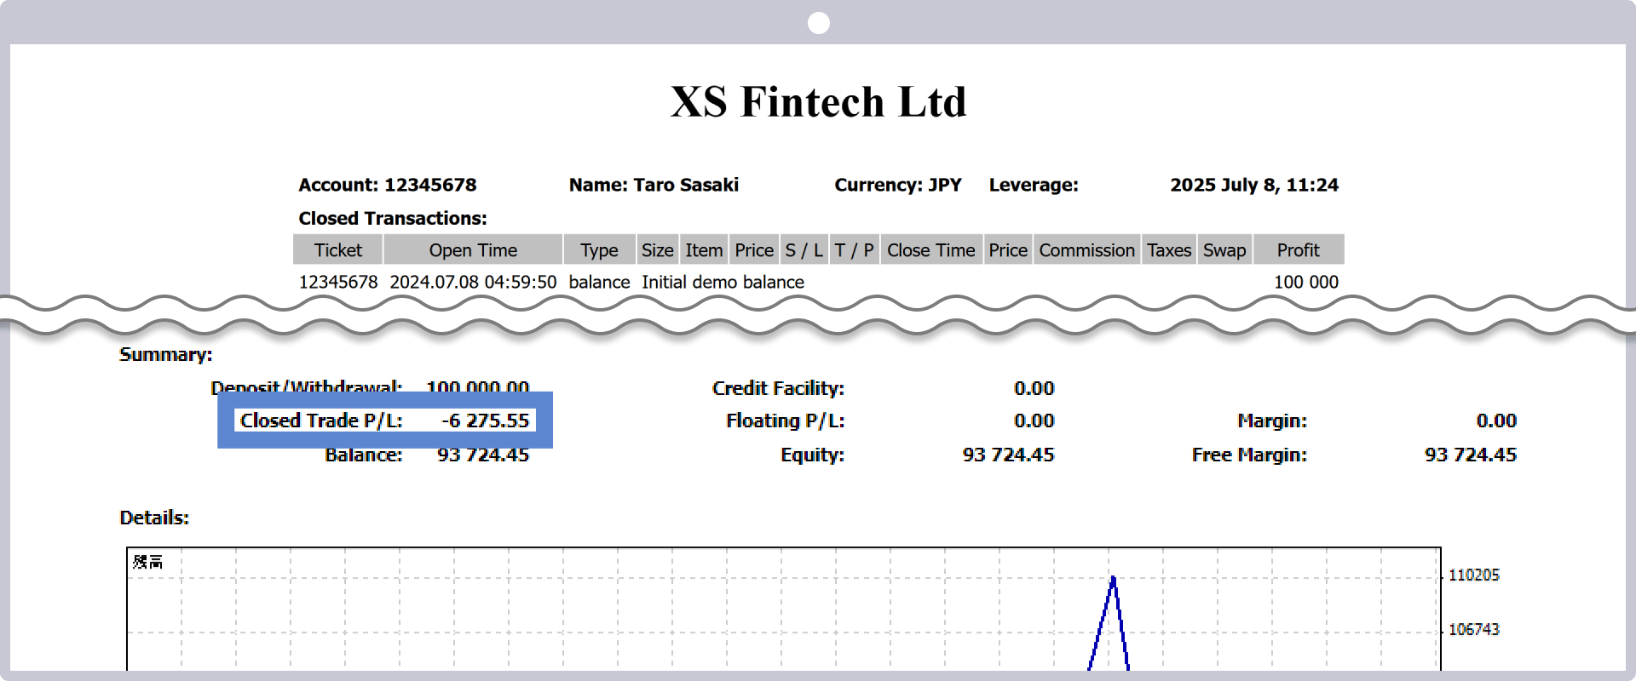The height and width of the screenshot is (681, 1636).
Task: Click the 'Initial demo balance' cell
Action: pos(723,282)
